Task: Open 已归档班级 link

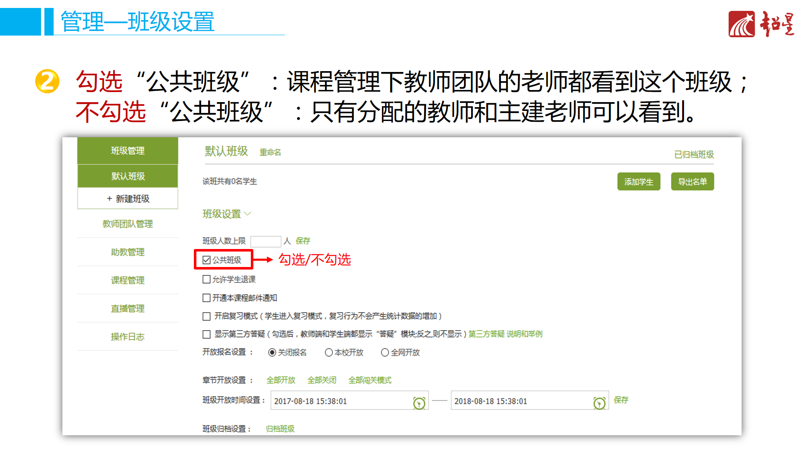Action: click(x=694, y=155)
